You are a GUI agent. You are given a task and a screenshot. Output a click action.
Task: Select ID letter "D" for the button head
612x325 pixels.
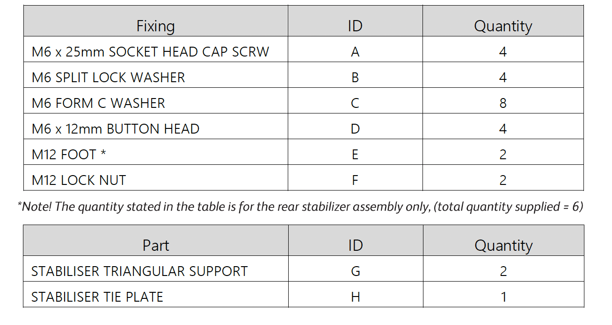tap(355, 129)
